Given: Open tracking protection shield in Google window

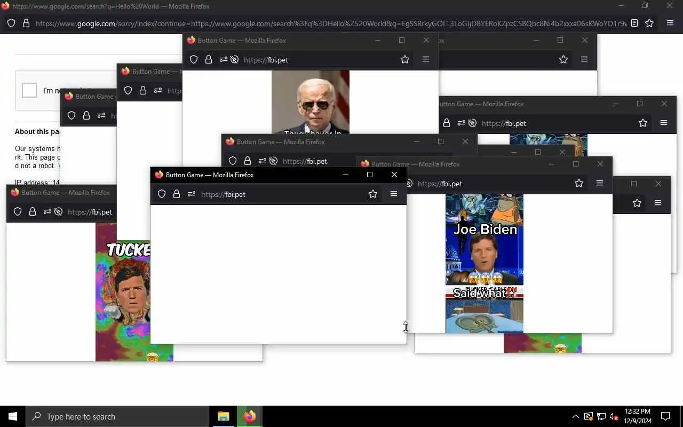Looking at the screenshot, I should click(x=11, y=23).
